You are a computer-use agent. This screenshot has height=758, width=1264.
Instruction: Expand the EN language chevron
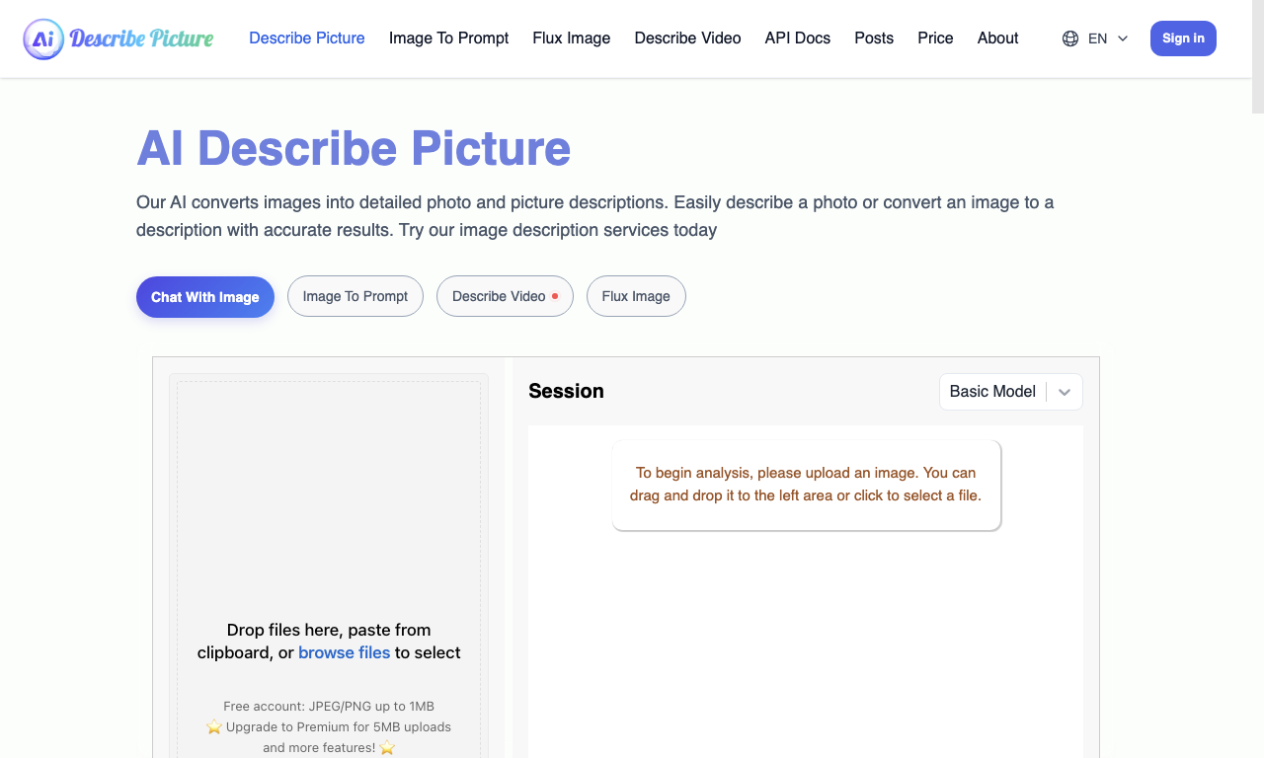1123,38
